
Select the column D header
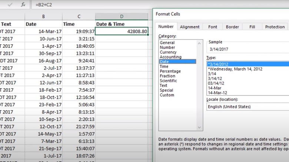click(x=122, y=17)
